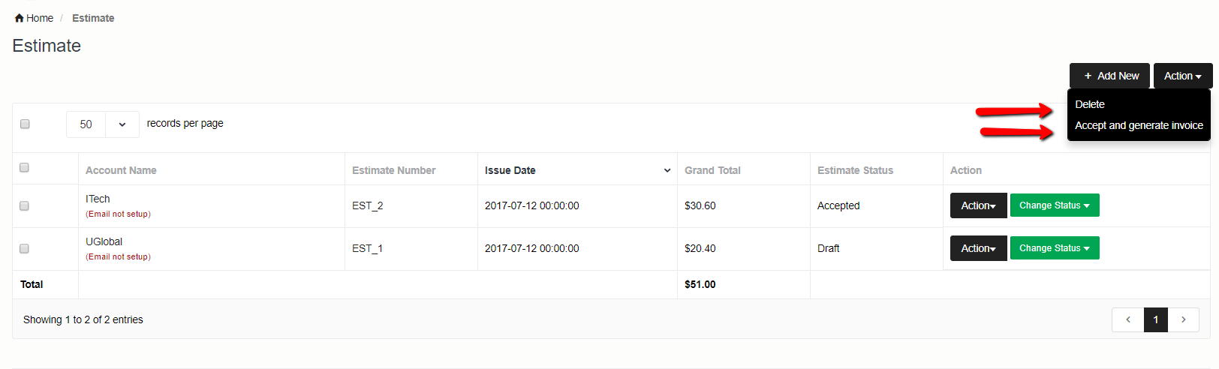Check the table header row checkbox
The height and width of the screenshot is (369, 1219).
pos(25,168)
